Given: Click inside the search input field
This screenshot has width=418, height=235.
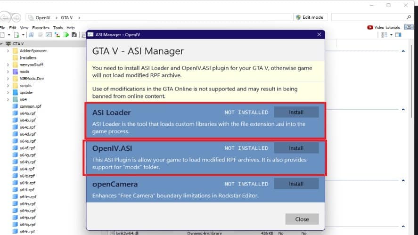Looking at the screenshot, I should click(369, 17).
